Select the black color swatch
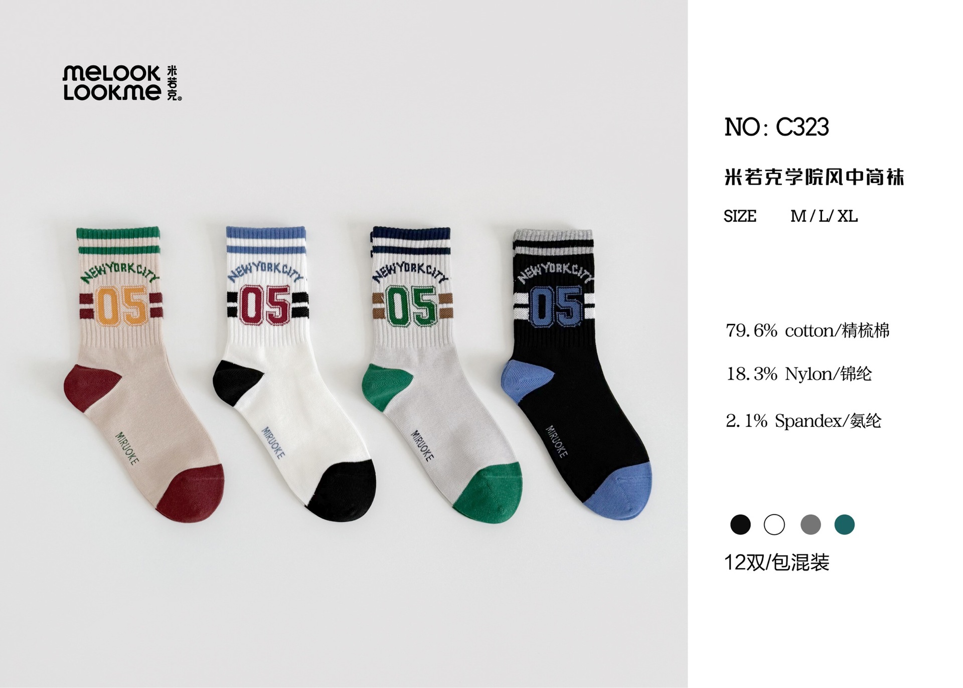This screenshot has height=688, width=963. [740, 525]
